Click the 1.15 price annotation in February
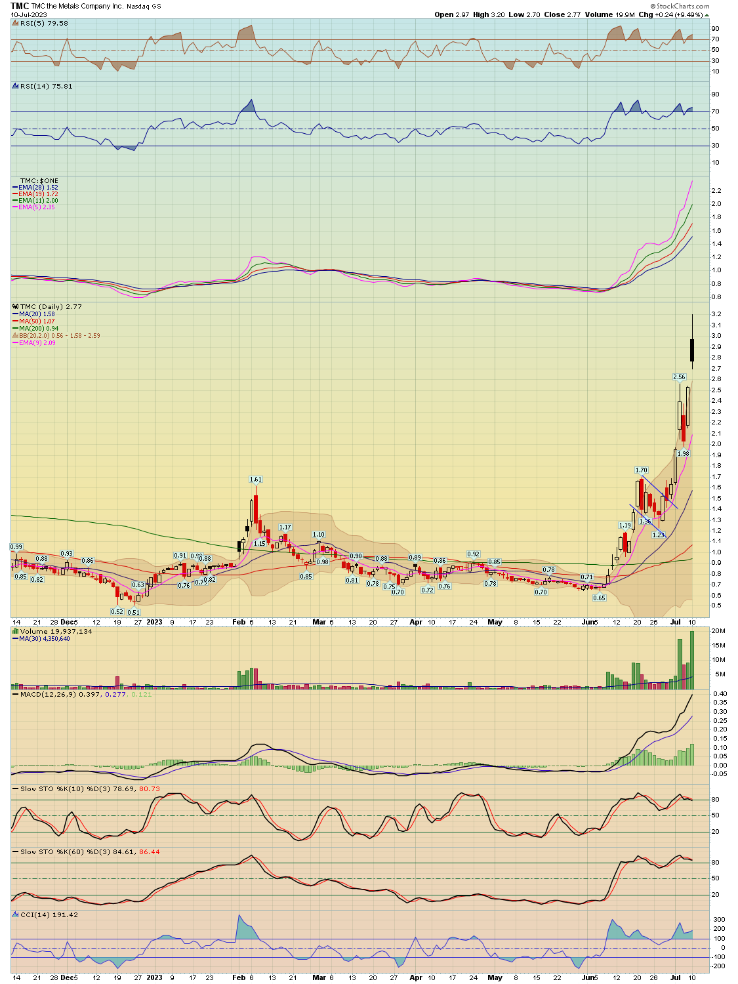738x984 pixels. coord(260,543)
